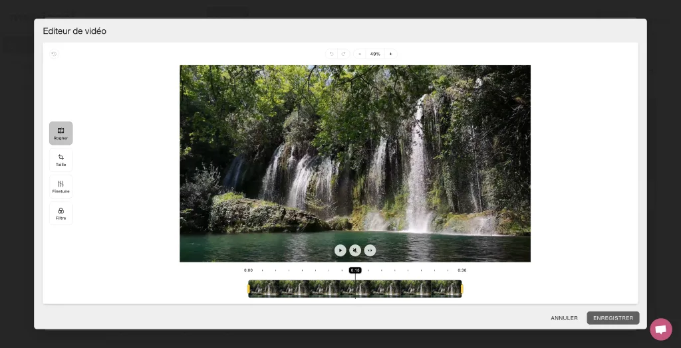Click the first thumbnail in the timeline strip

[x=265, y=289]
